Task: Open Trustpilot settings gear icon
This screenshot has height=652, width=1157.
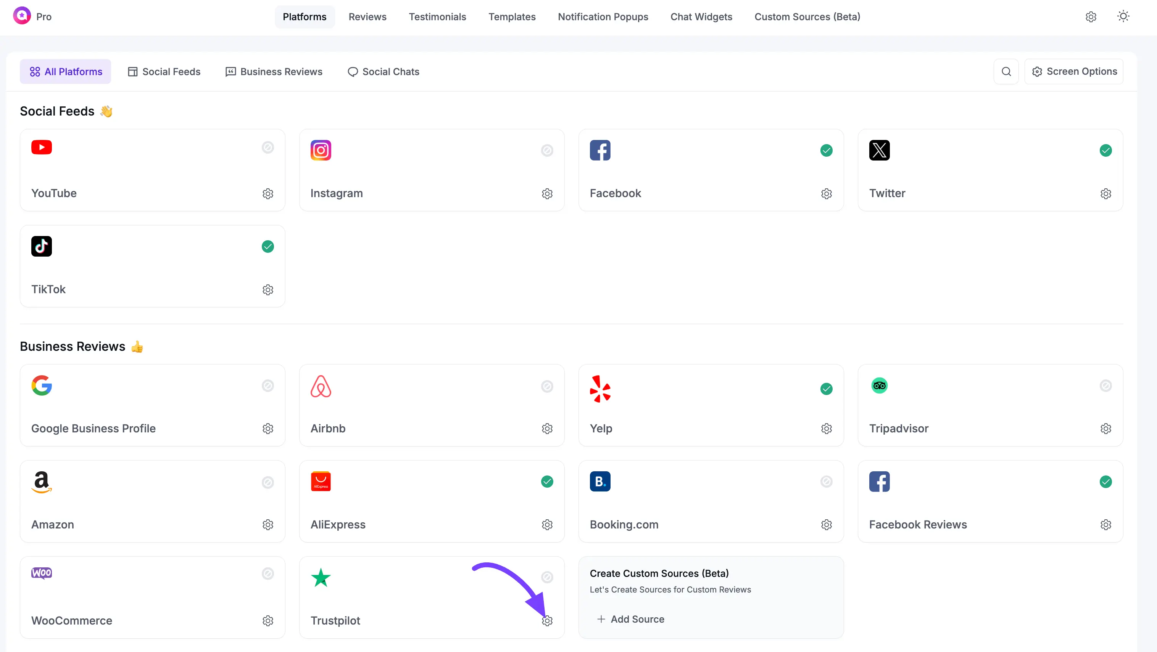Action: click(x=547, y=621)
